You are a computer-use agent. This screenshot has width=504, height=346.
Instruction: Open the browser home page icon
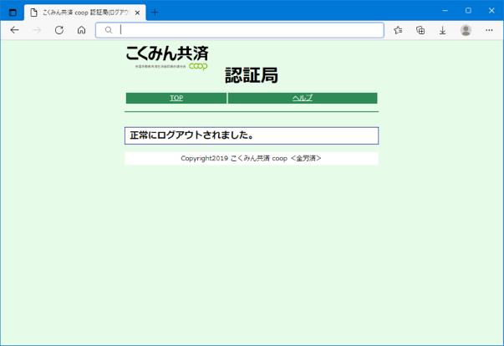82,30
